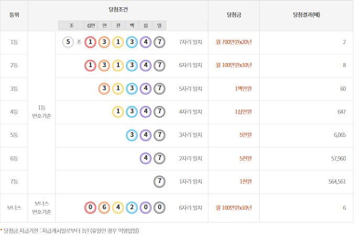Select the 백 digit position label
The width and height of the screenshot is (356, 236).
tap(132, 25)
